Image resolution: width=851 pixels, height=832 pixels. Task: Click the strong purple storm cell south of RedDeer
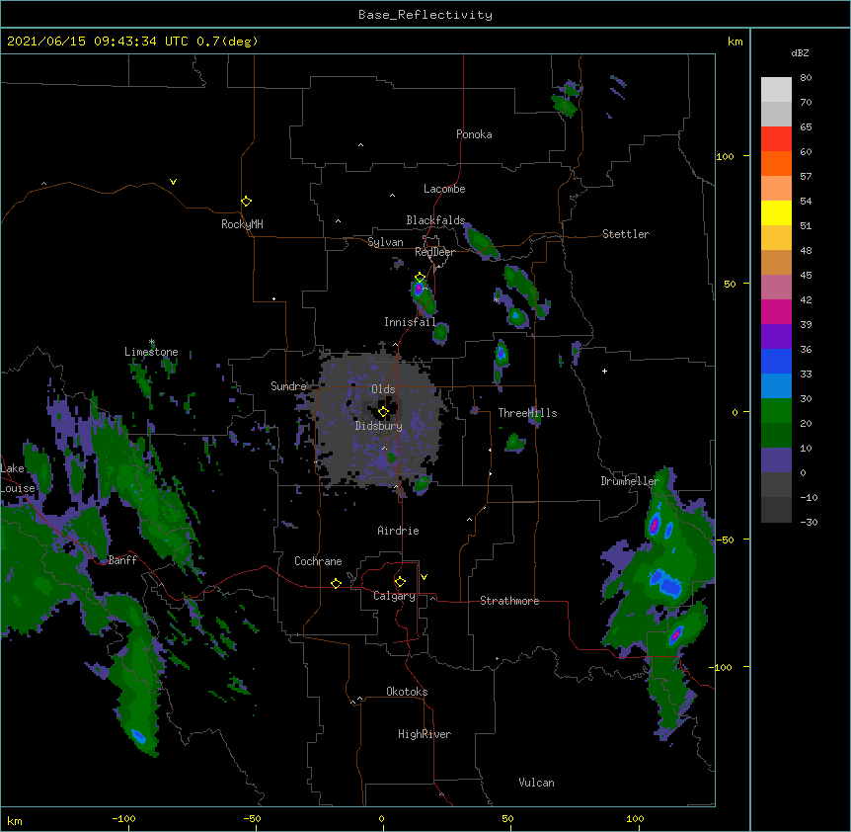click(419, 289)
